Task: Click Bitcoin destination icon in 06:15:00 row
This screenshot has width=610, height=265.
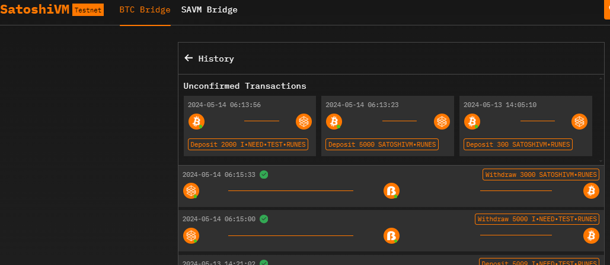Action: 591,235
